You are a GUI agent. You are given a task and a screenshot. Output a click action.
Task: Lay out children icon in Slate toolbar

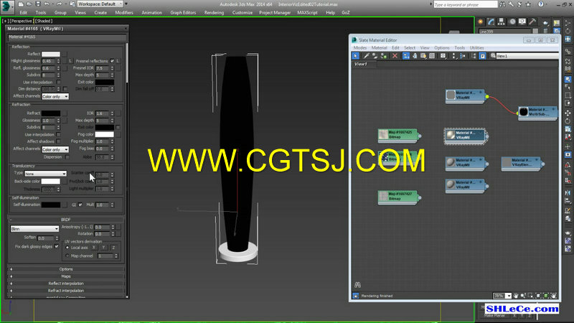point(463,56)
